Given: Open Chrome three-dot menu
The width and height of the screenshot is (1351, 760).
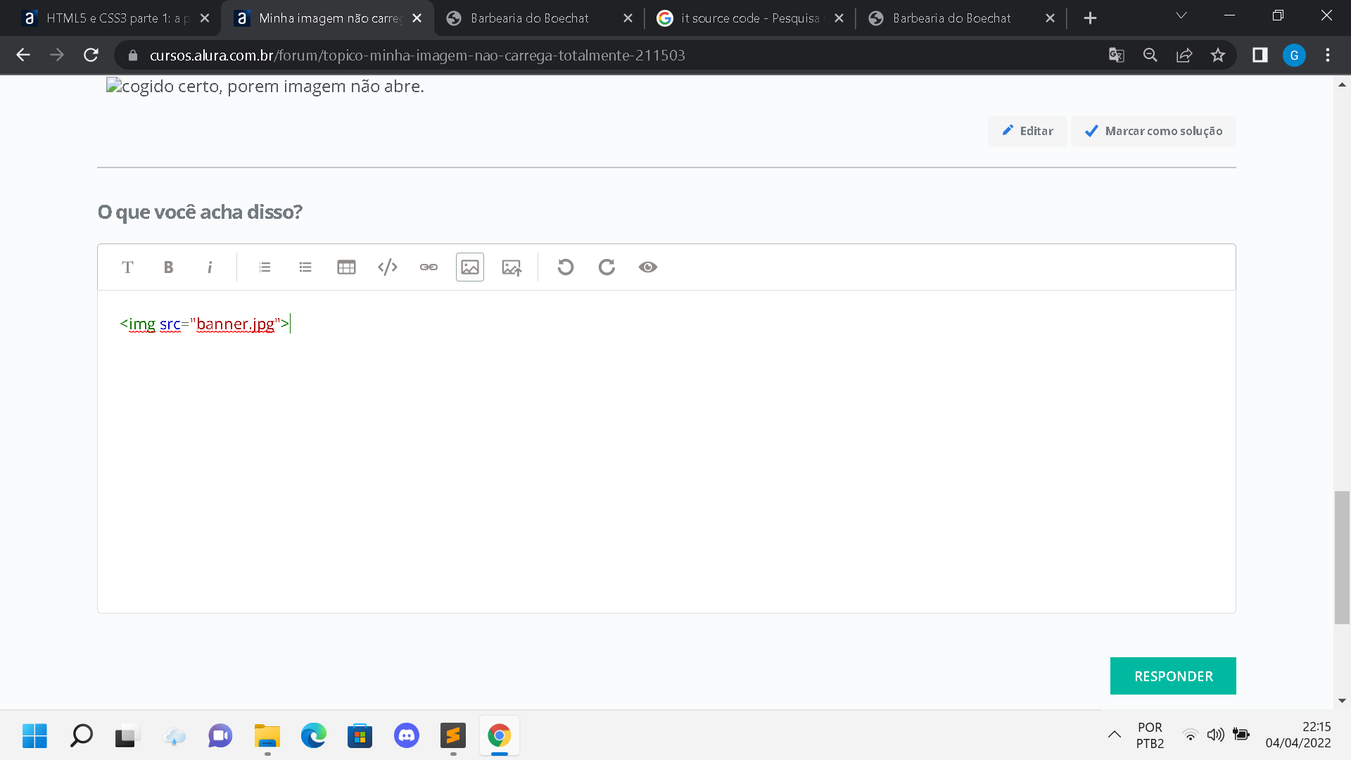Looking at the screenshot, I should click(1328, 55).
